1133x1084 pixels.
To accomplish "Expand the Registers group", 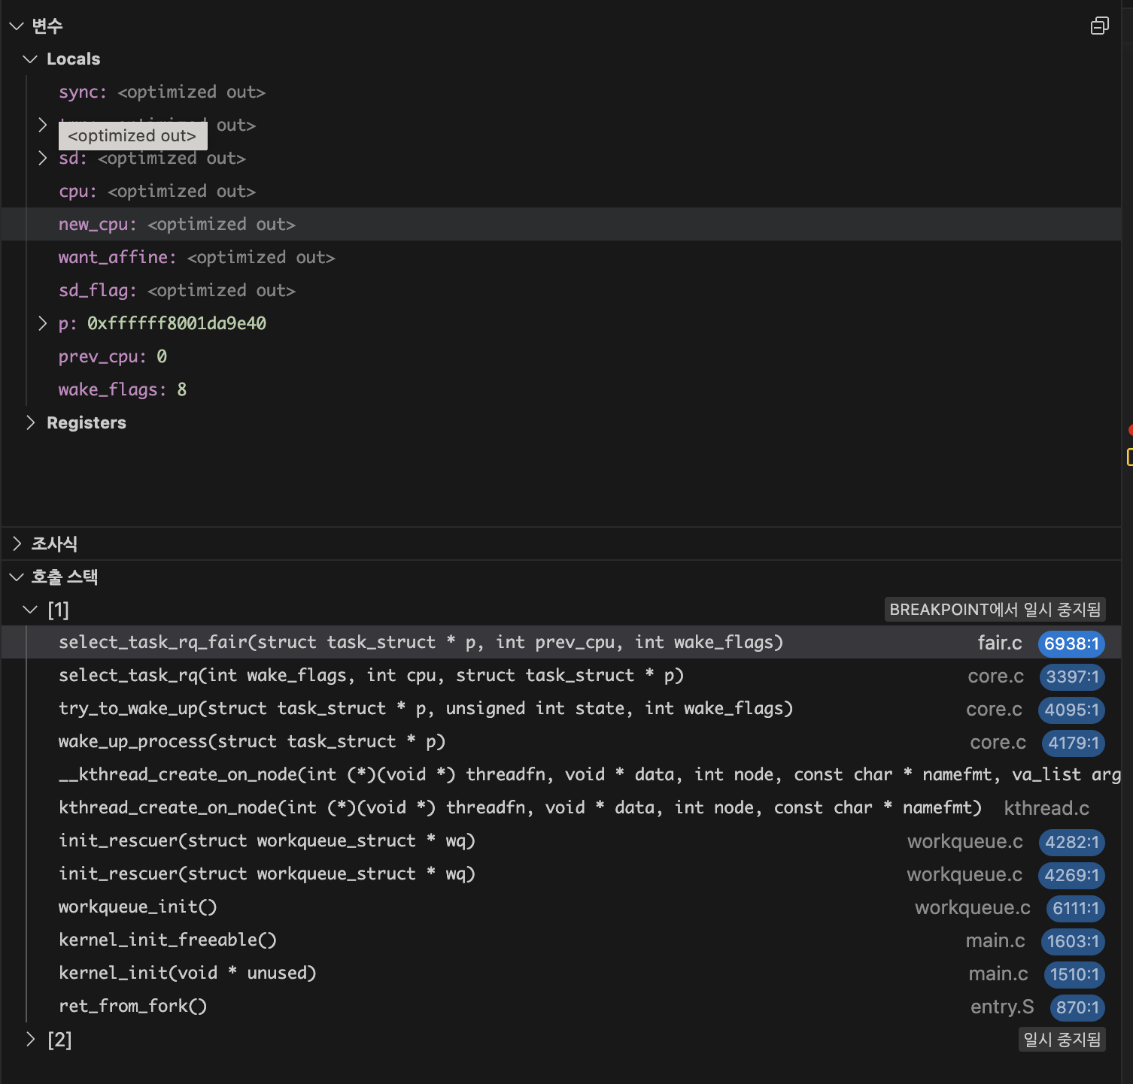I will pos(30,422).
